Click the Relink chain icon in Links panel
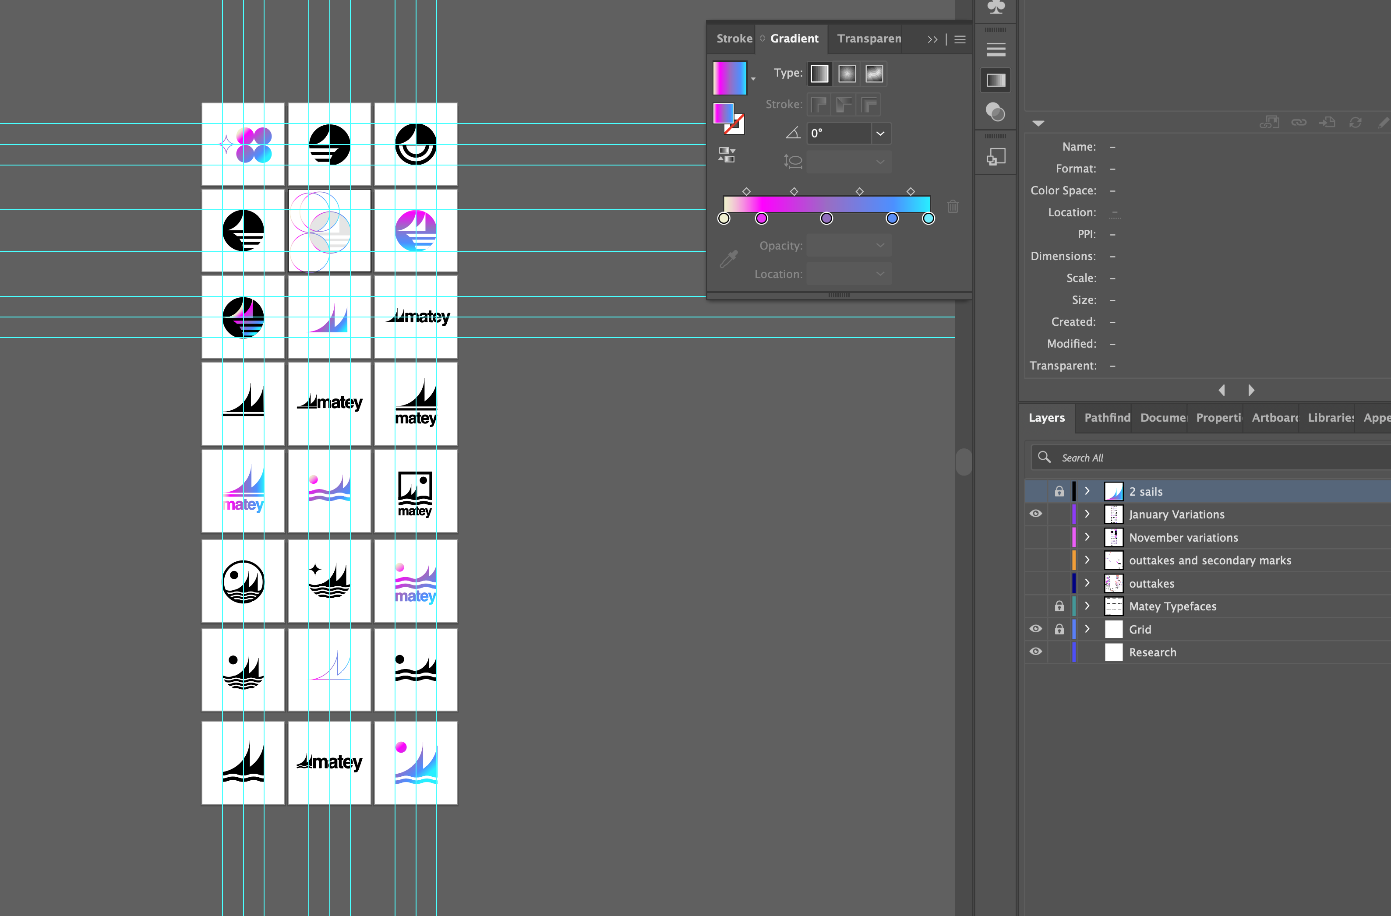 tap(1299, 122)
